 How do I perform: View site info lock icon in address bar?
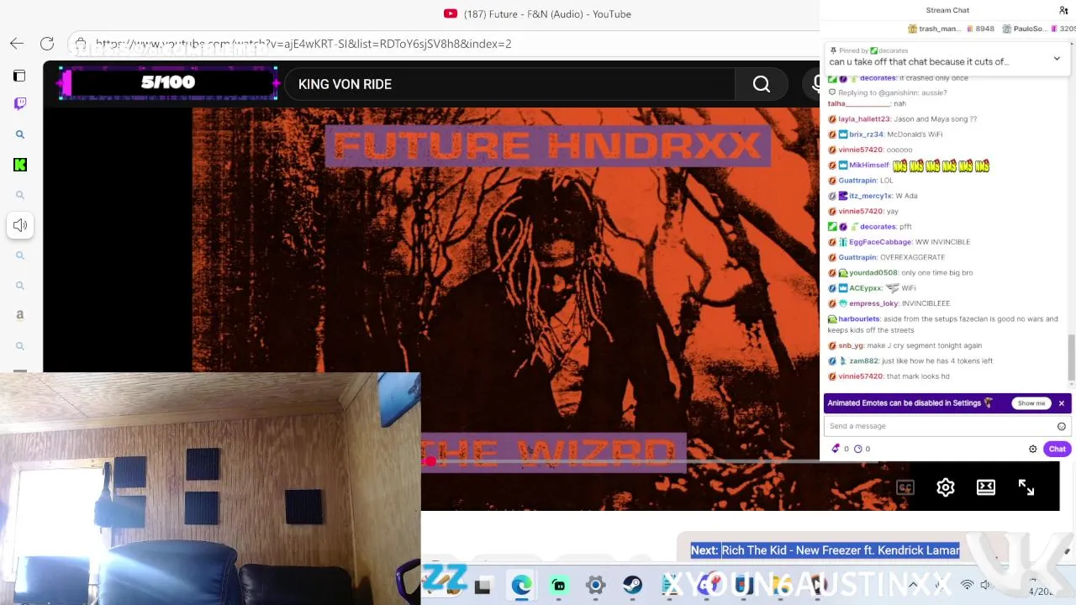pyautogui.click(x=81, y=44)
